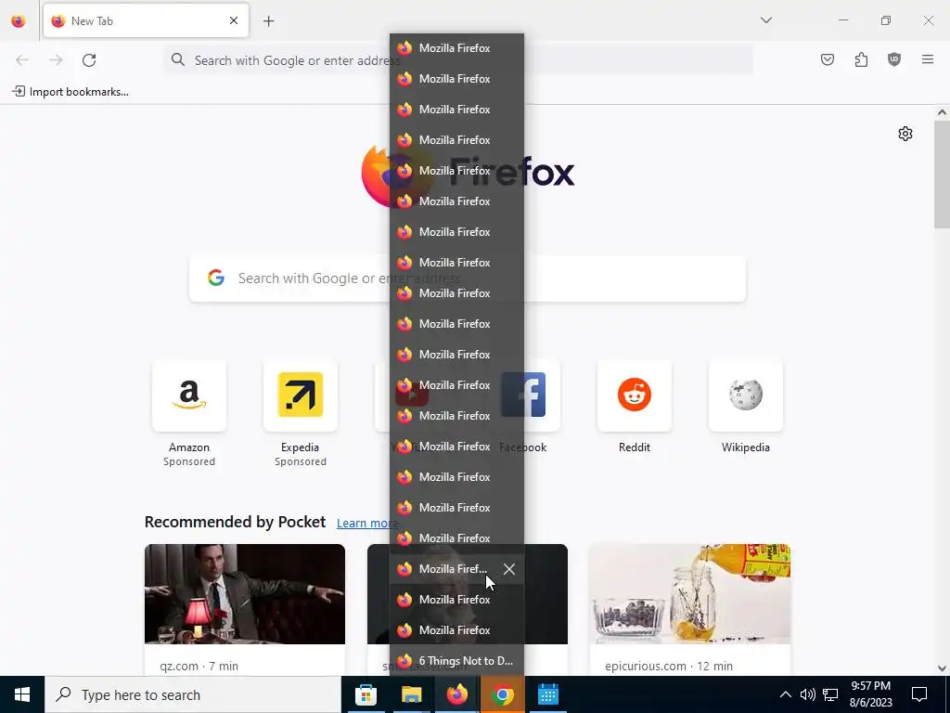Open uBlock Origin shield icon
The width and height of the screenshot is (950, 713).
point(894,59)
